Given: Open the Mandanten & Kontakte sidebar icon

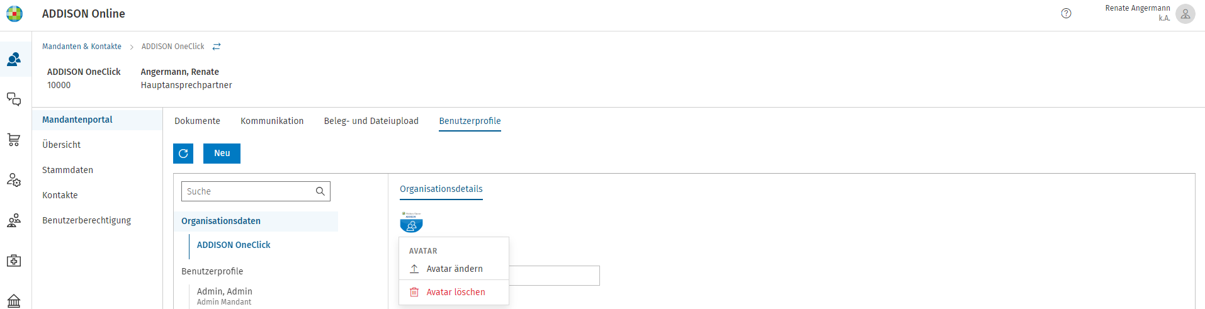Looking at the screenshot, I should click(x=14, y=59).
